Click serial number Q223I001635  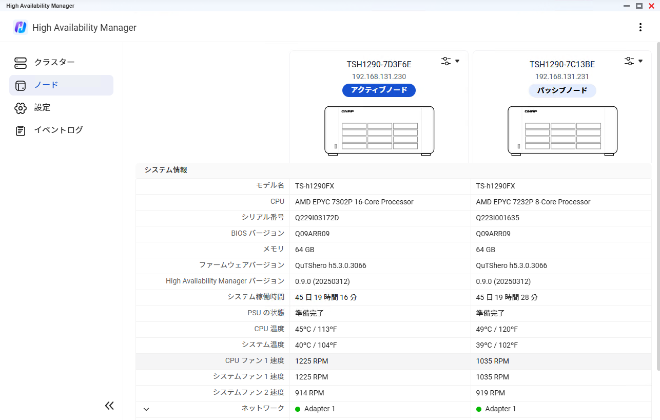coord(497,218)
